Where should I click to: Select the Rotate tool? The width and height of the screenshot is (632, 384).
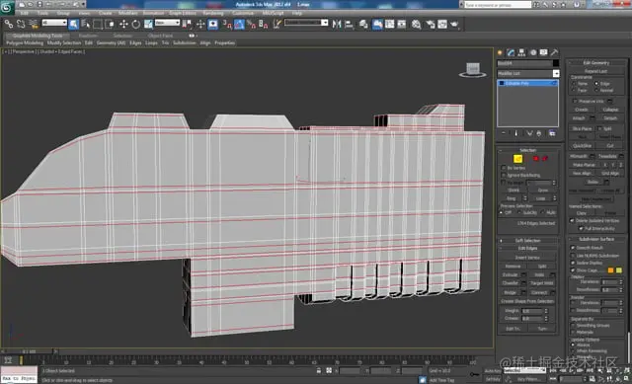(136, 24)
